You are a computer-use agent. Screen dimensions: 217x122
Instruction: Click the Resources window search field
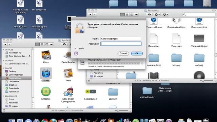coord(199,15)
